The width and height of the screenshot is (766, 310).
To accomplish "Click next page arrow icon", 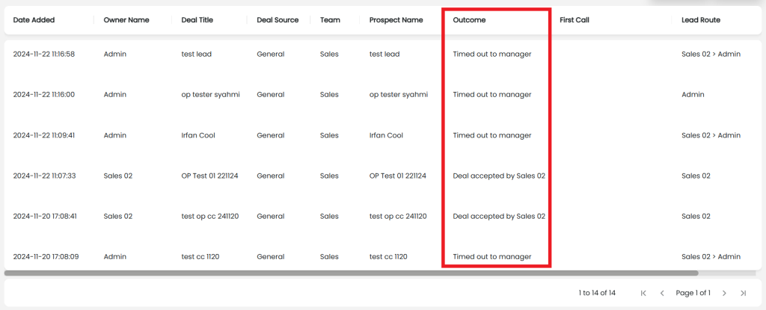I will pyautogui.click(x=724, y=293).
